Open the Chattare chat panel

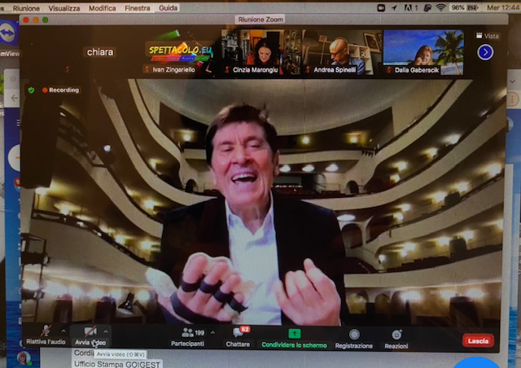point(238,337)
